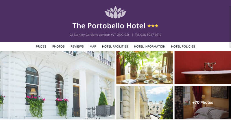View HOTEL INFORMATION section
The width and height of the screenshot is (231, 120).
(x=149, y=46)
